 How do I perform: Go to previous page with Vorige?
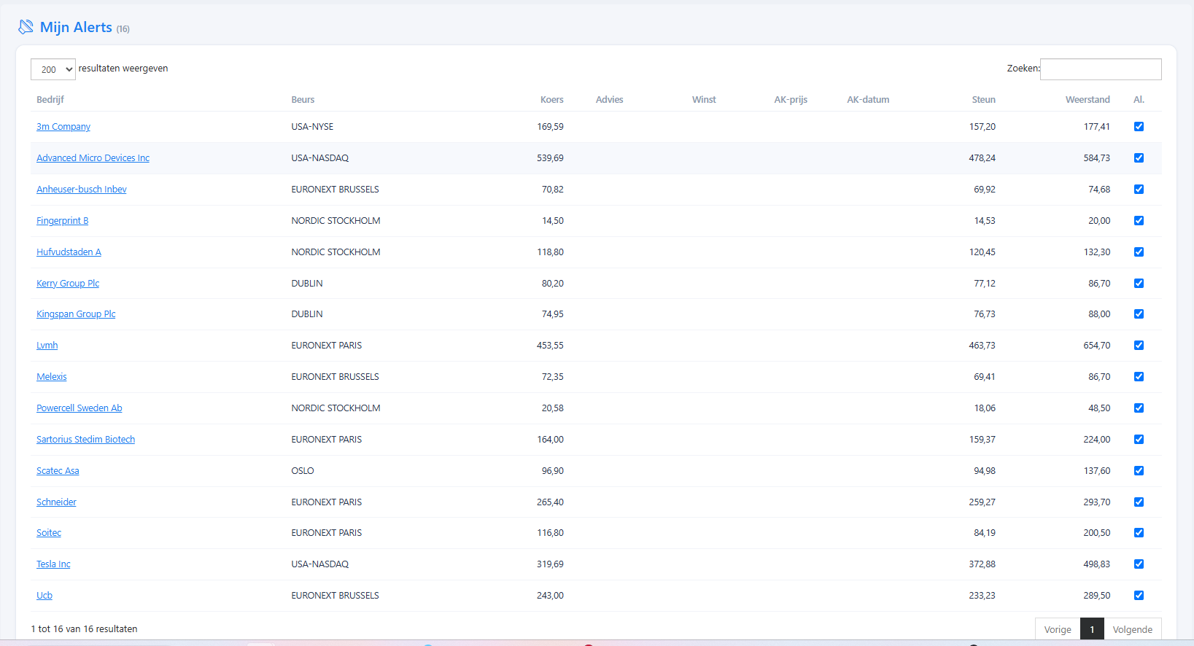(1058, 630)
